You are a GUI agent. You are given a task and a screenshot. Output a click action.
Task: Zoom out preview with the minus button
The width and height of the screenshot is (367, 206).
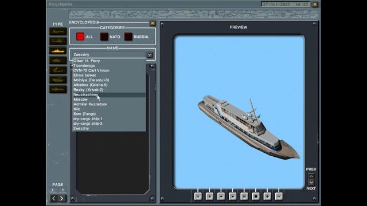pyautogui.click(x=279, y=196)
